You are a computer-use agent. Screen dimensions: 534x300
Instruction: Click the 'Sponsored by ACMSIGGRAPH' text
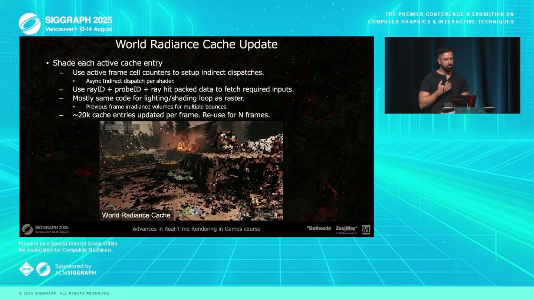point(75,269)
